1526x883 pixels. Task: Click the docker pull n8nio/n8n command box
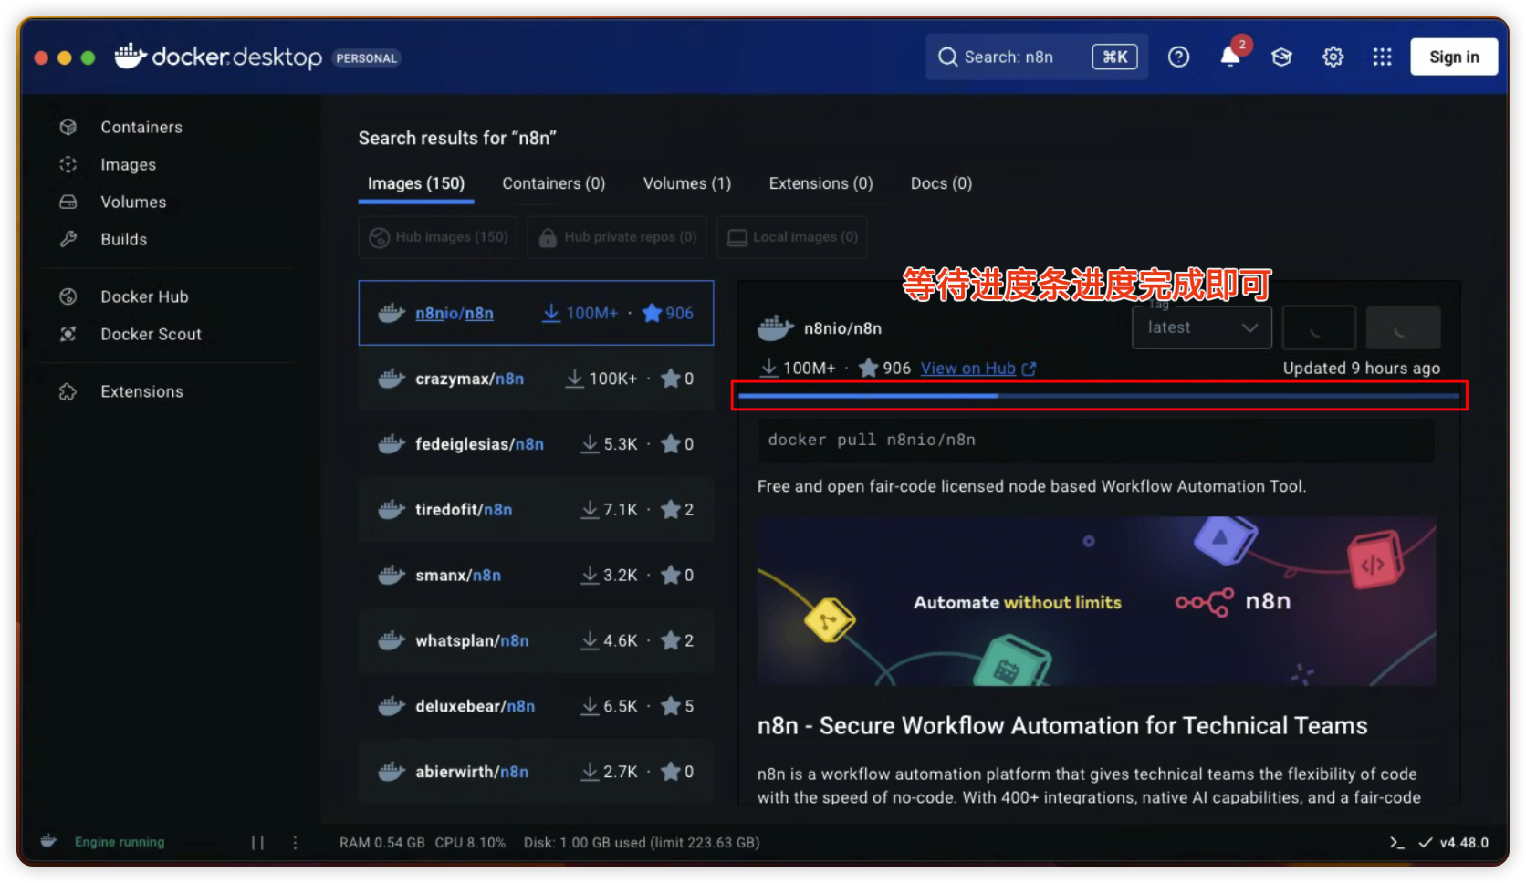pyautogui.click(x=1095, y=441)
